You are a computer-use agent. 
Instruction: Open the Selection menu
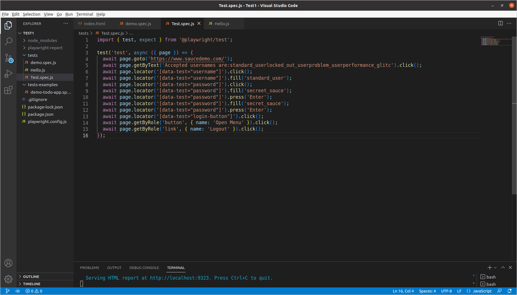tap(32, 14)
